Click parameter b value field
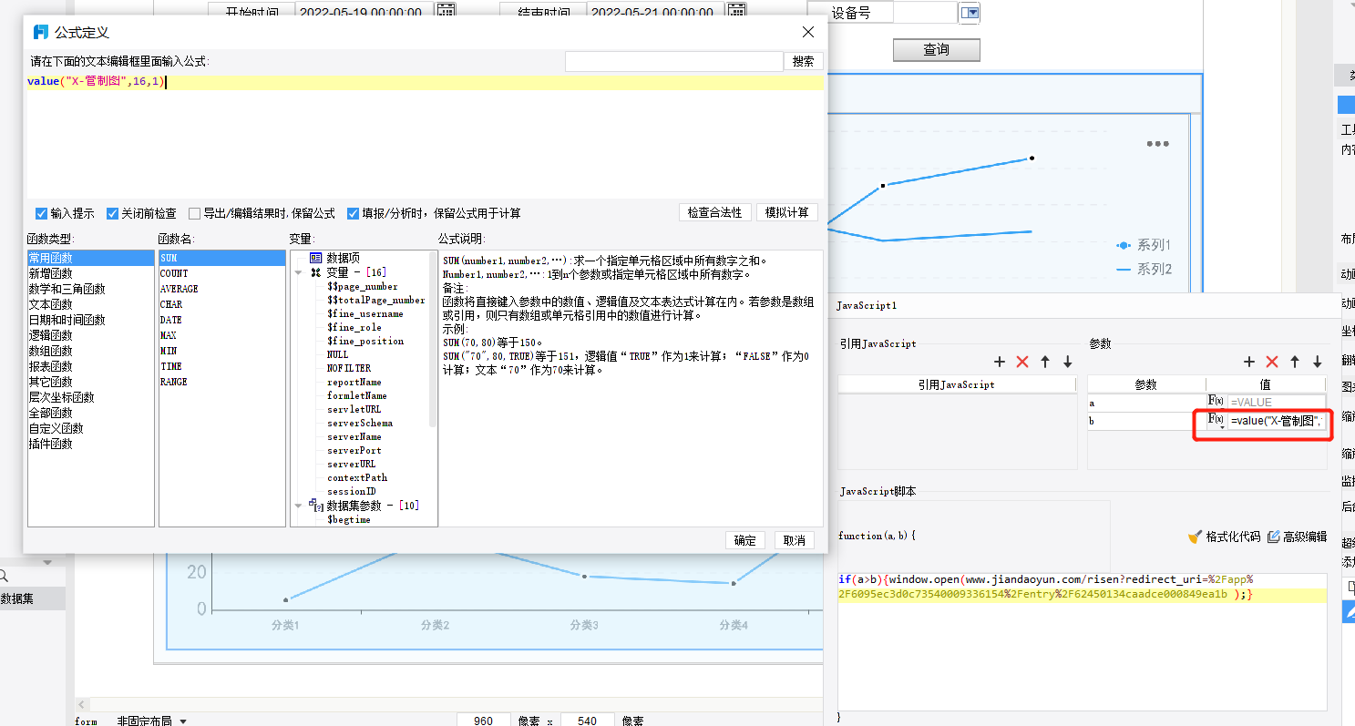The width and height of the screenshot is (1355, 726). coord(1277,420)
